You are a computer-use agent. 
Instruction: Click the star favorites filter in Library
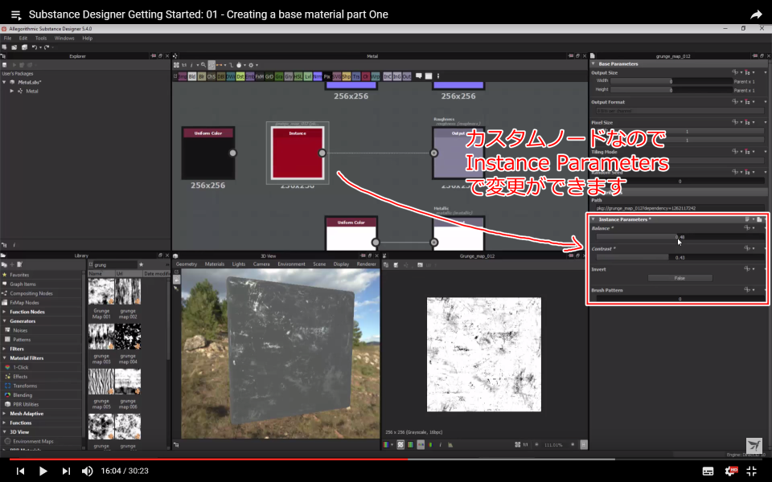(x=142, y=264)
